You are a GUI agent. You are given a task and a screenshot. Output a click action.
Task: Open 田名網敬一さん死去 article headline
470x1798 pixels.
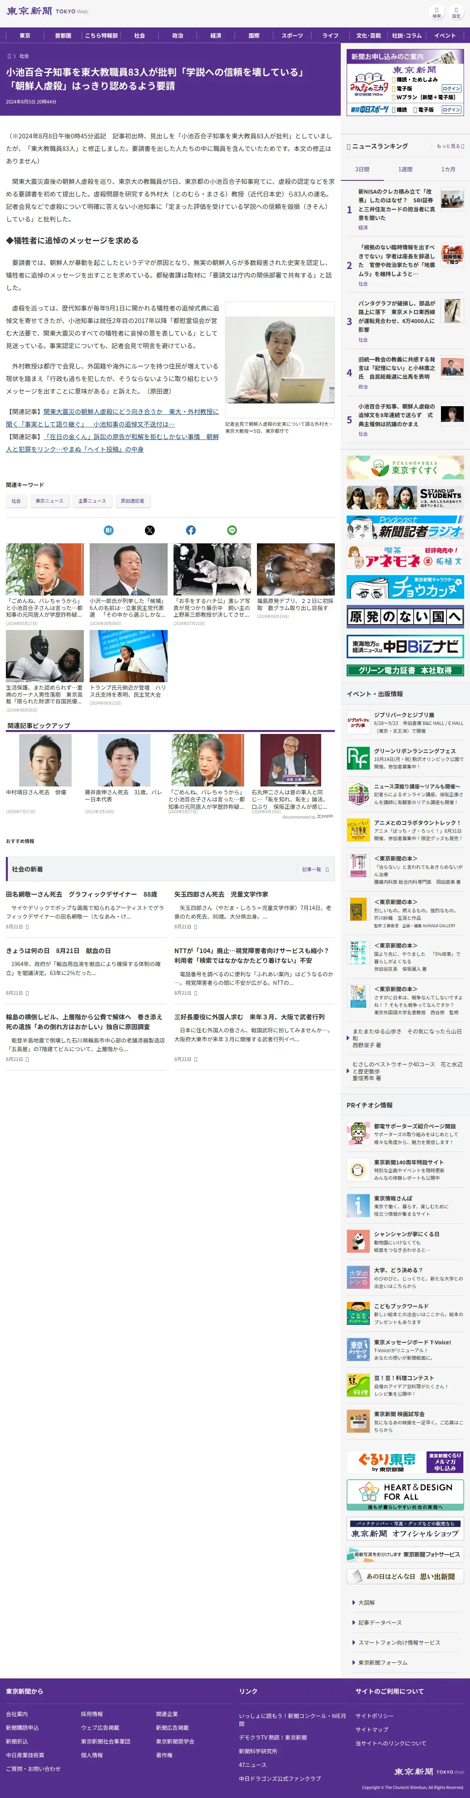coord(81,894)
